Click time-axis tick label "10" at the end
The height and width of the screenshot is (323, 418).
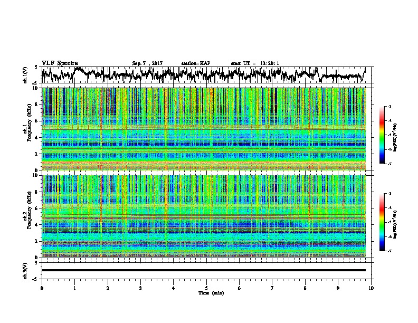(371, 288)
